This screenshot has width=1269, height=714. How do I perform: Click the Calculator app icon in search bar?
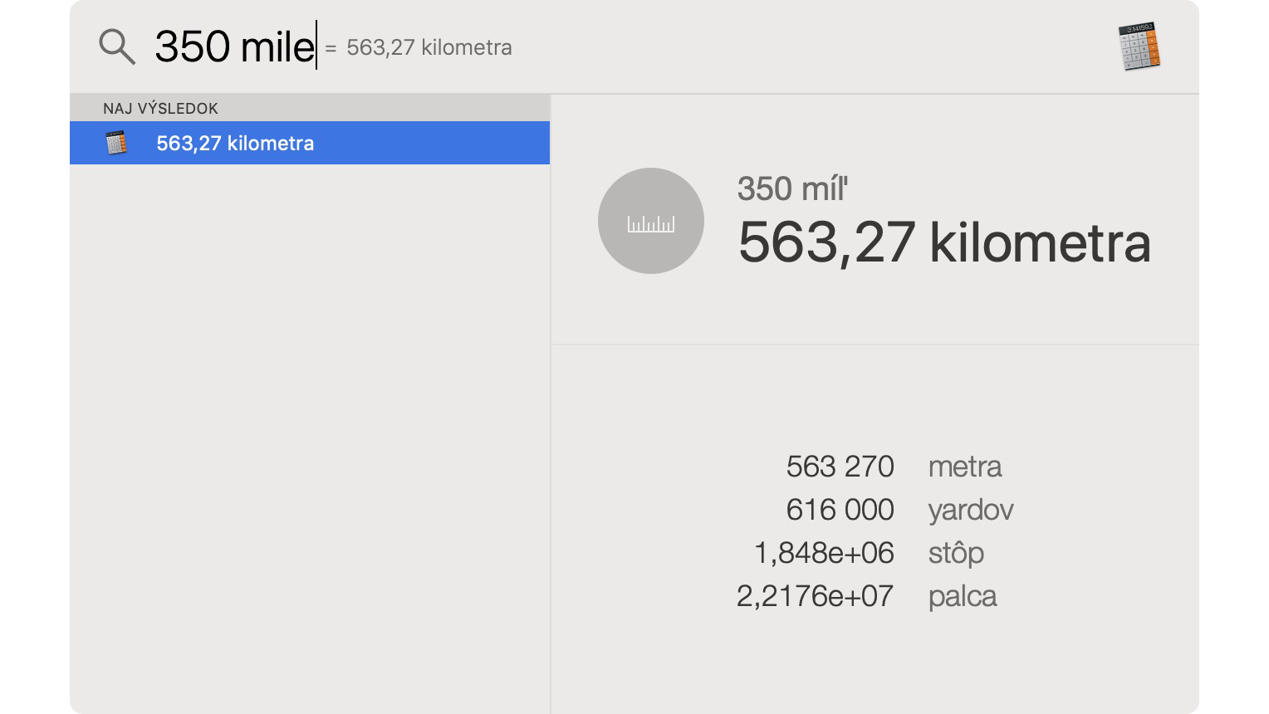point(1139,46)
